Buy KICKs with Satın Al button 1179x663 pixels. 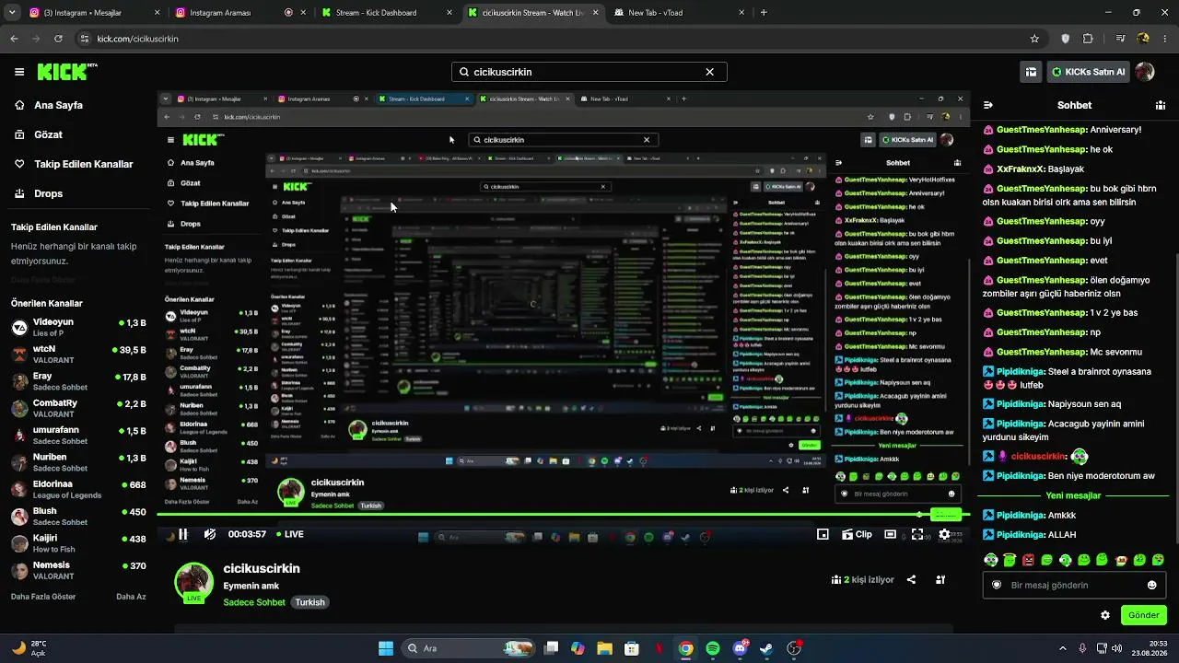coord(1088,72)
